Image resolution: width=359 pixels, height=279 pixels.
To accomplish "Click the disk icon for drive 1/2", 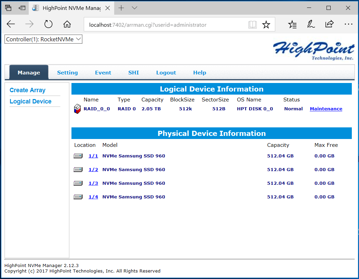I will [x=78, y=170].
